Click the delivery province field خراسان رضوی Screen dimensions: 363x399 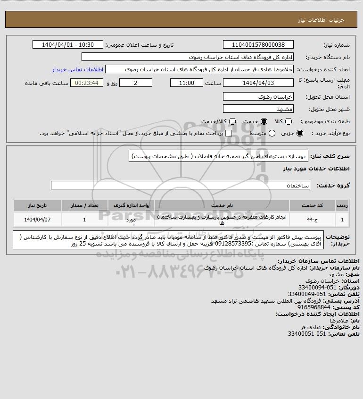coord(258,96)
